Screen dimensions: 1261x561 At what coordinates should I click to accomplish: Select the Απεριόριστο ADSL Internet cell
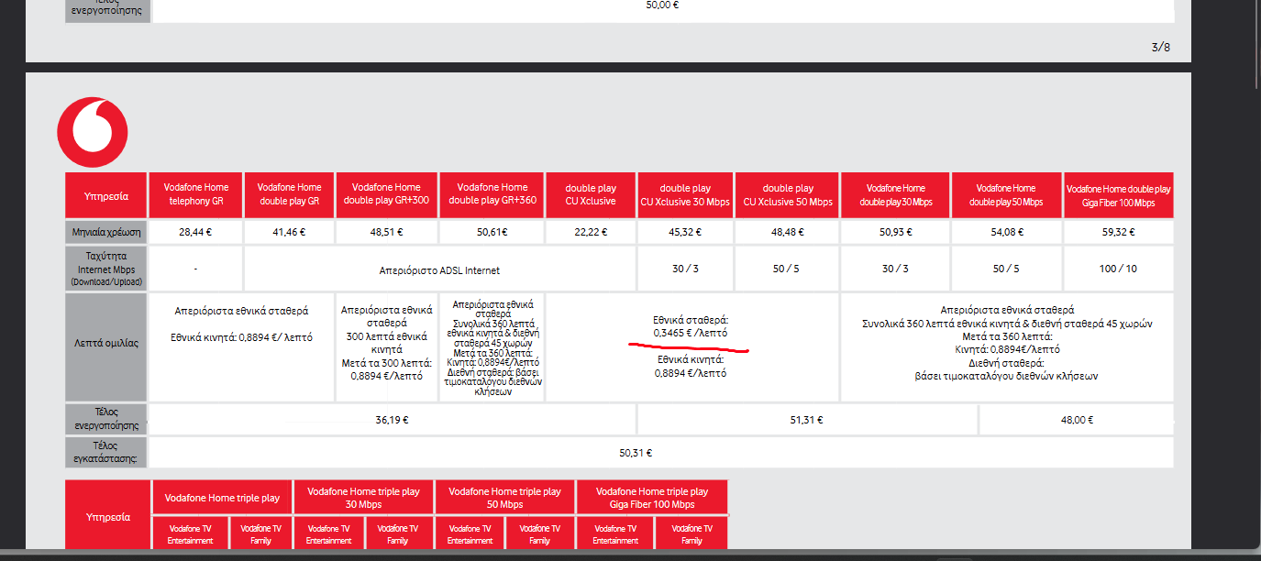(440, 269)
